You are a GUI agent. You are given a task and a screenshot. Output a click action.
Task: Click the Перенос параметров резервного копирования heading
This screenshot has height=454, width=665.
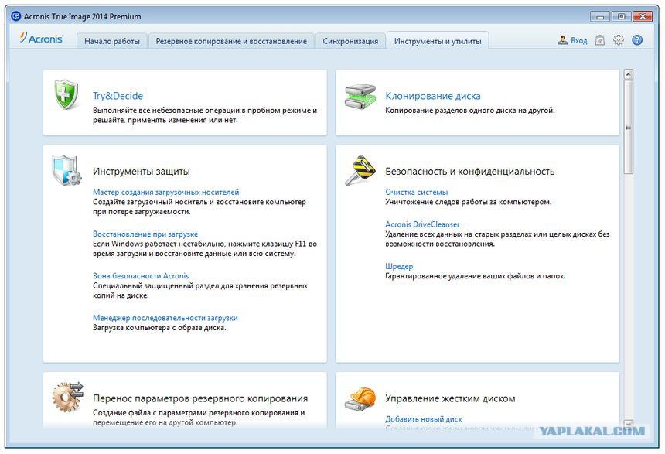pos(200,398)
